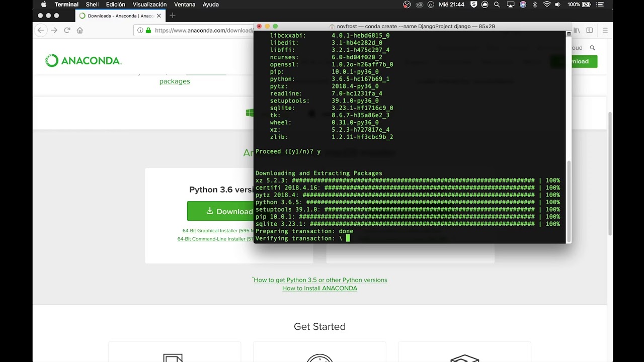Open the Edición menu

tap(116, 5)
